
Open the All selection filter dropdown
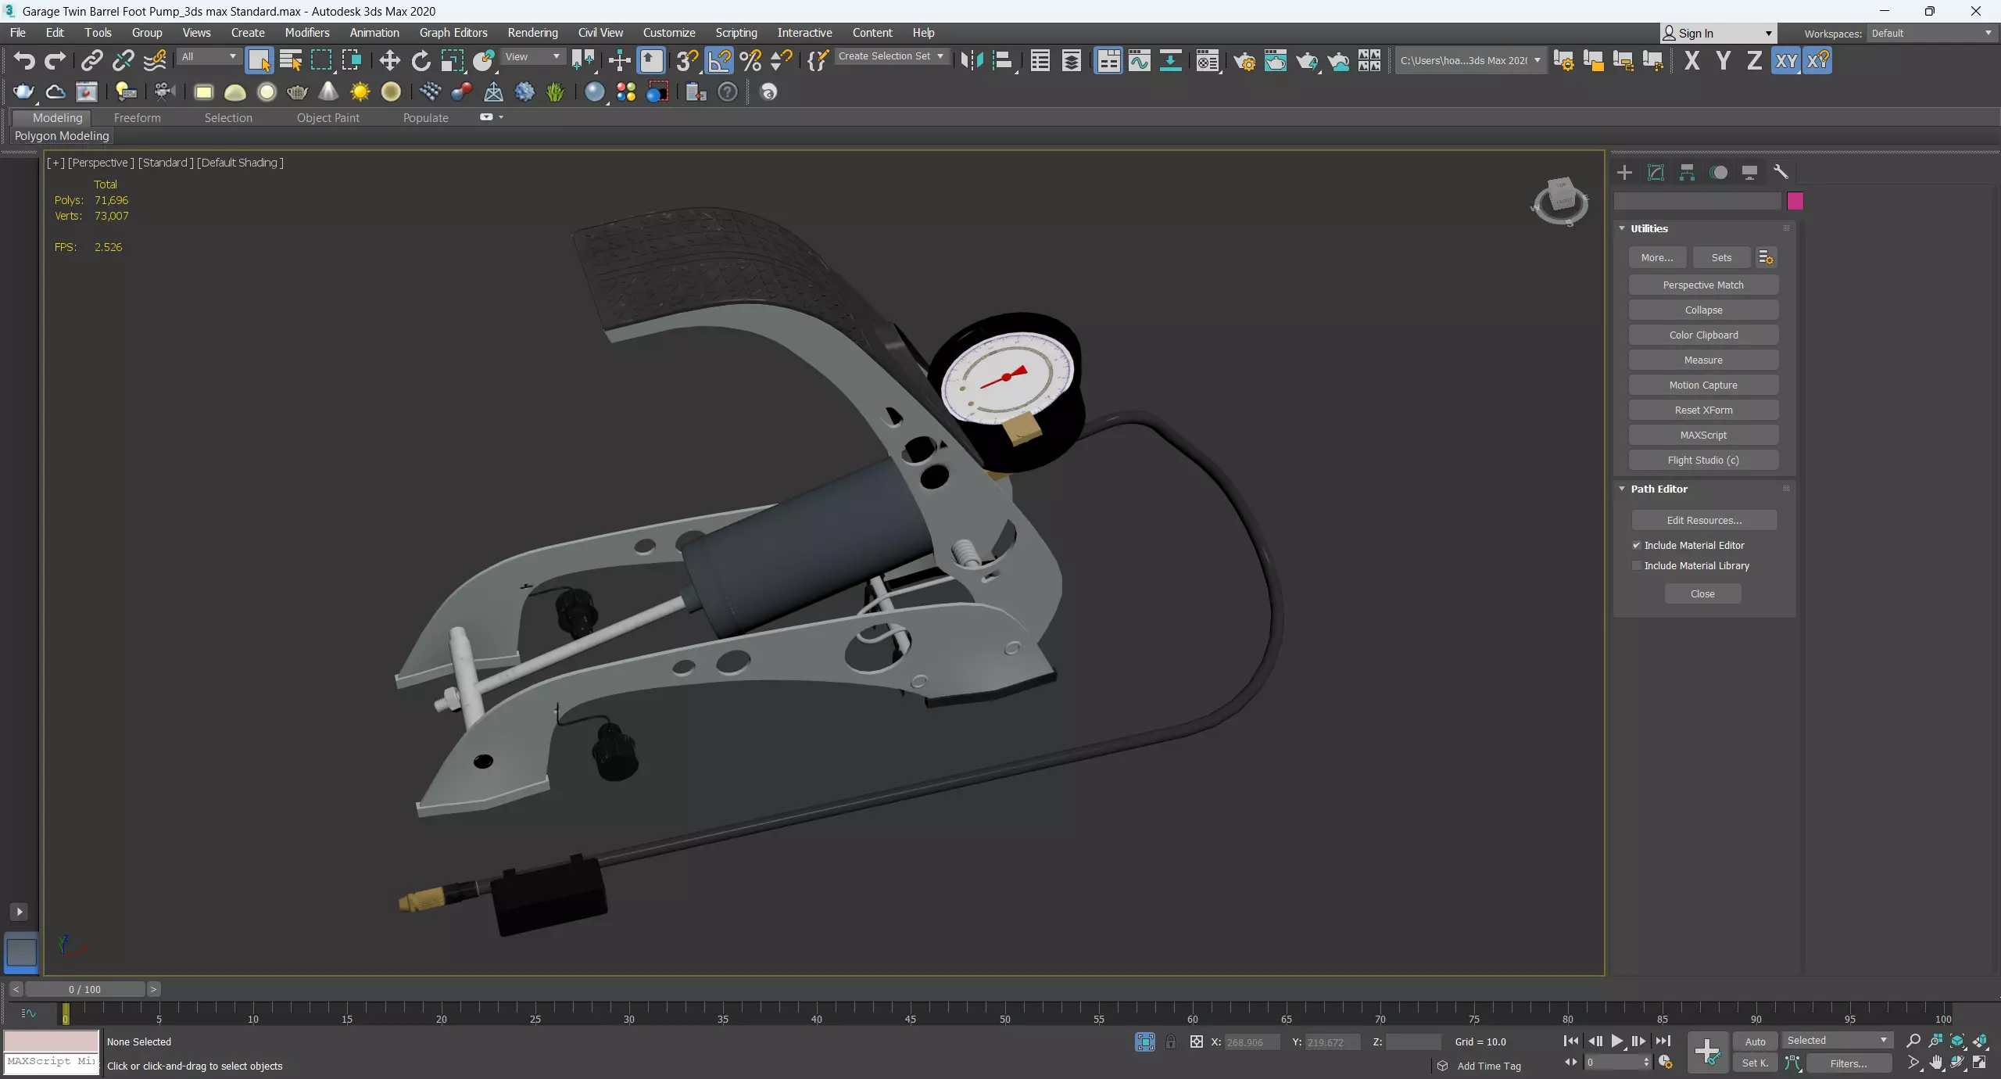click(208, 56)
